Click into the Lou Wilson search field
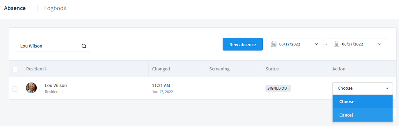The width and height of the screenshot is (399, 126). [x=53, y=46]
